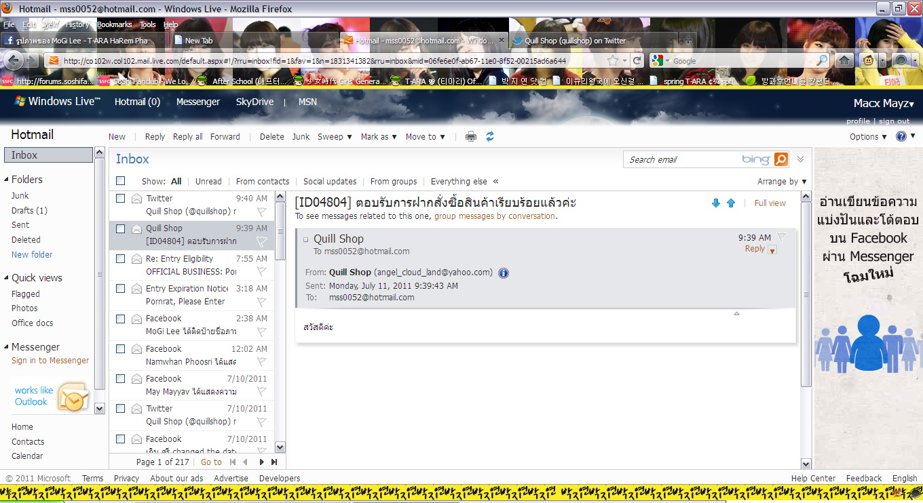
Task: Expand the Macx Mayz account menu
Action: [x=884, y=104]
